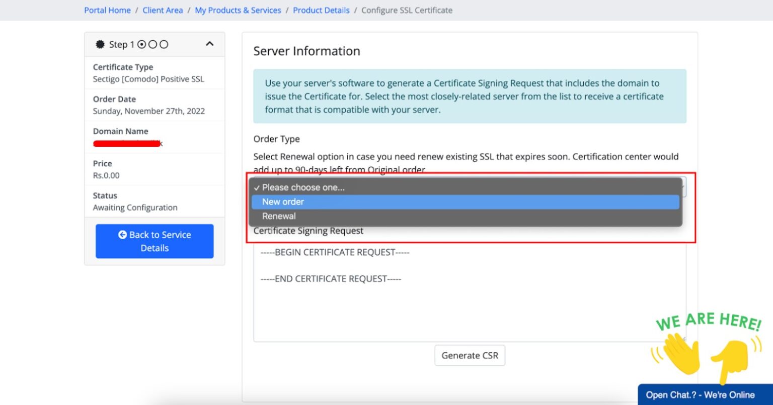Choose 'Renewal' from Order Type list

[279, 217]
